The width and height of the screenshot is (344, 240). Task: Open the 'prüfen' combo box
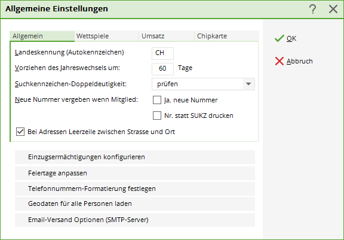tap(203, 84)
